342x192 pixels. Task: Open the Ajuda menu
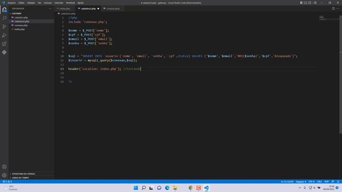[x=81, y=3]
